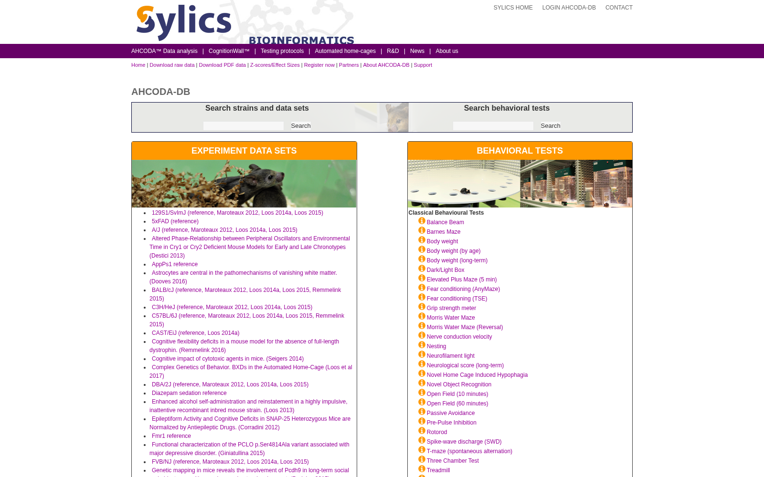764x477 pixels.
Task: Click Search button for behavioral tests
Action: tap(551, 126)
